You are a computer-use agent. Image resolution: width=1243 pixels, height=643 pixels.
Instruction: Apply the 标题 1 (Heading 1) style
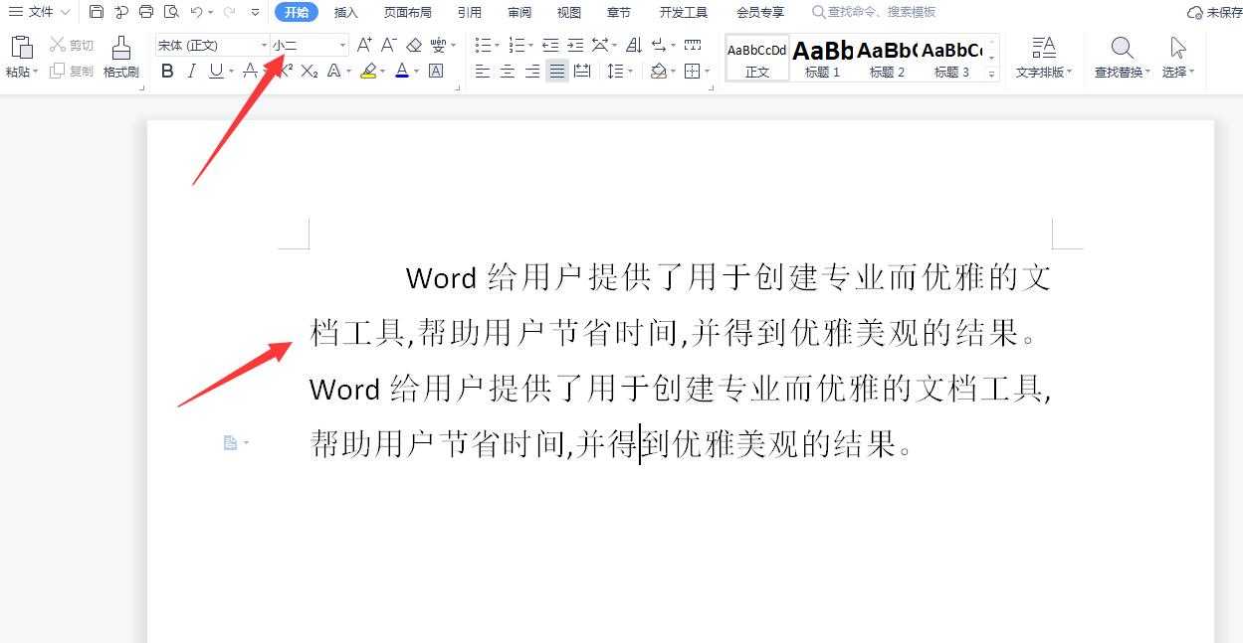823,58
